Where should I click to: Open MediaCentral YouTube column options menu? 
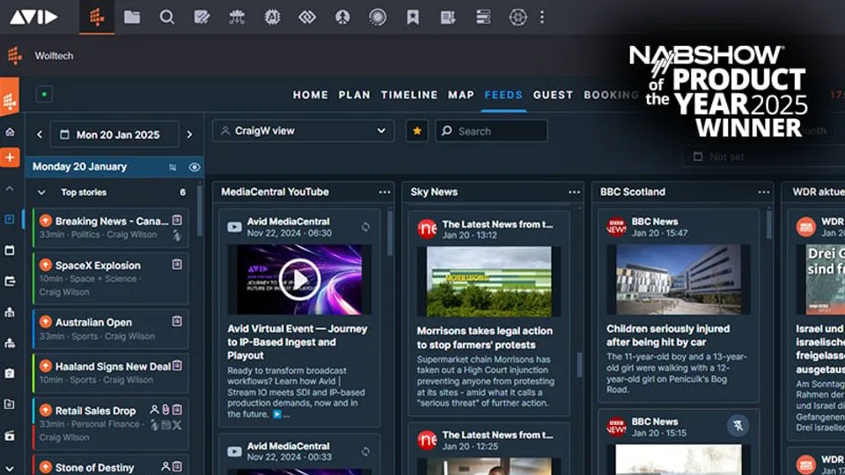385,193
